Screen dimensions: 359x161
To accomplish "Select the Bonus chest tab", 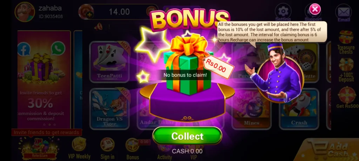I will (x=133, y=149).
